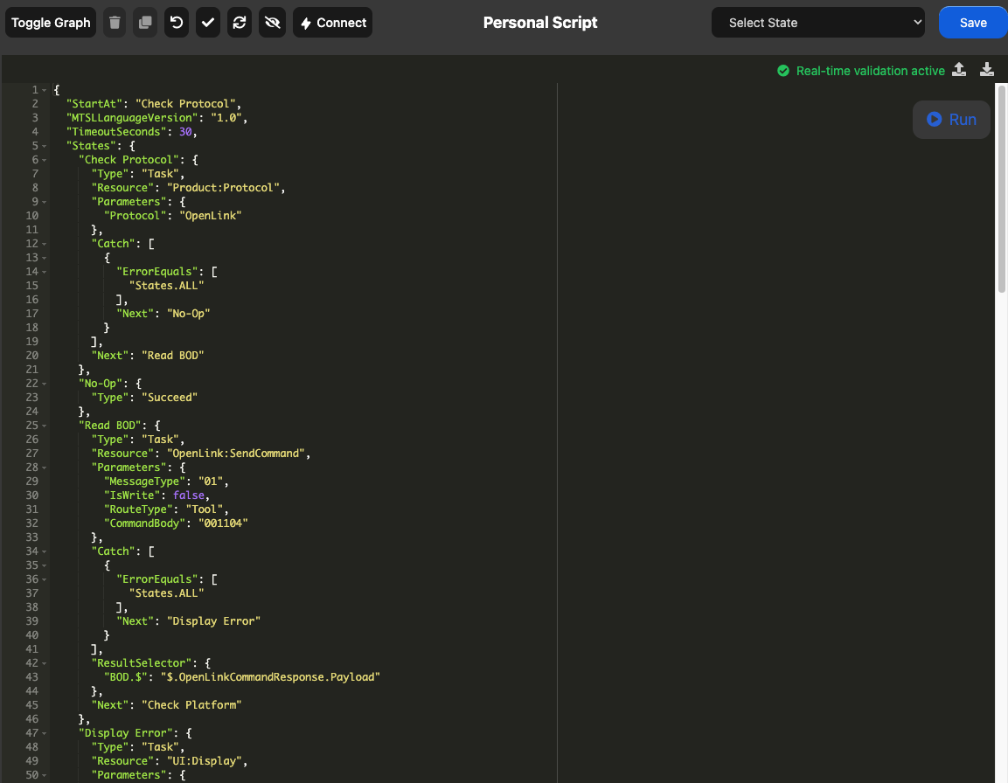Collapse the fold arrow on line 1
The width and height of the screenshot is (1008, 783).
(45, 90)
